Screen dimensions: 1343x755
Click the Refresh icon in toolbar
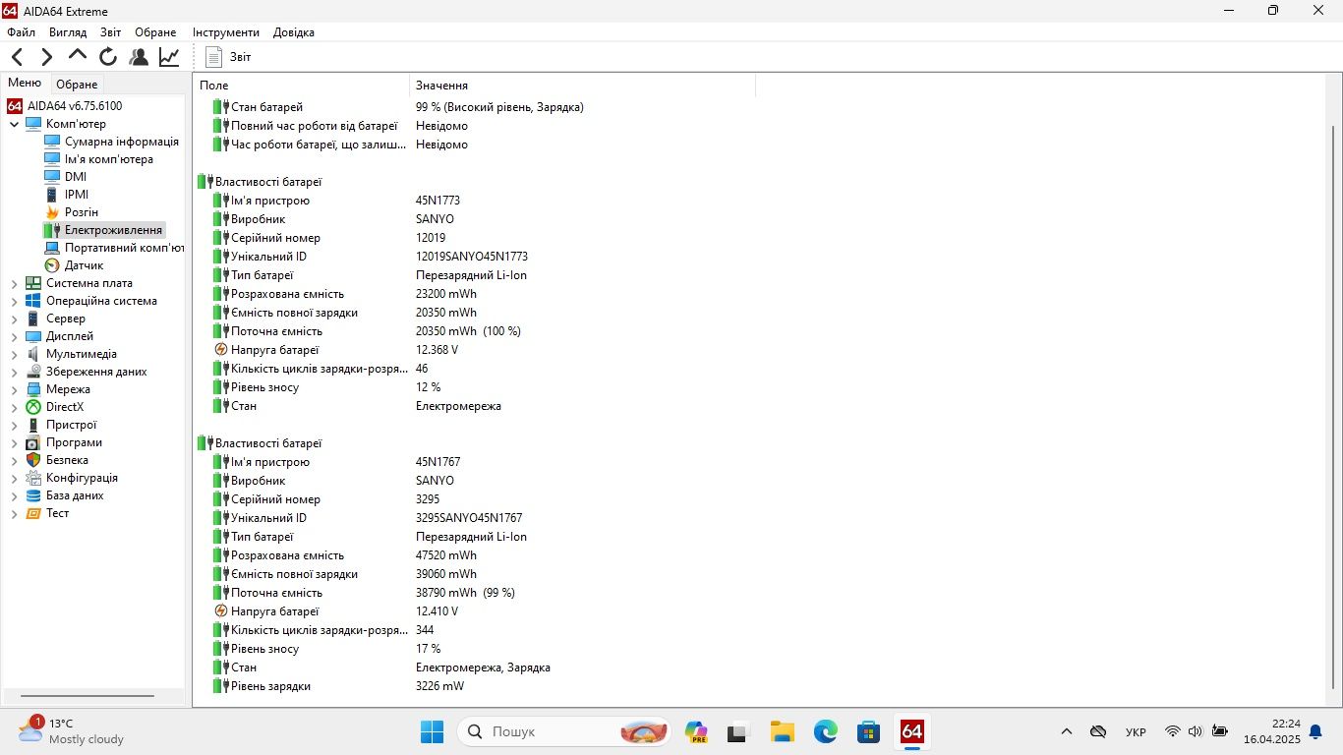point(108,57)
